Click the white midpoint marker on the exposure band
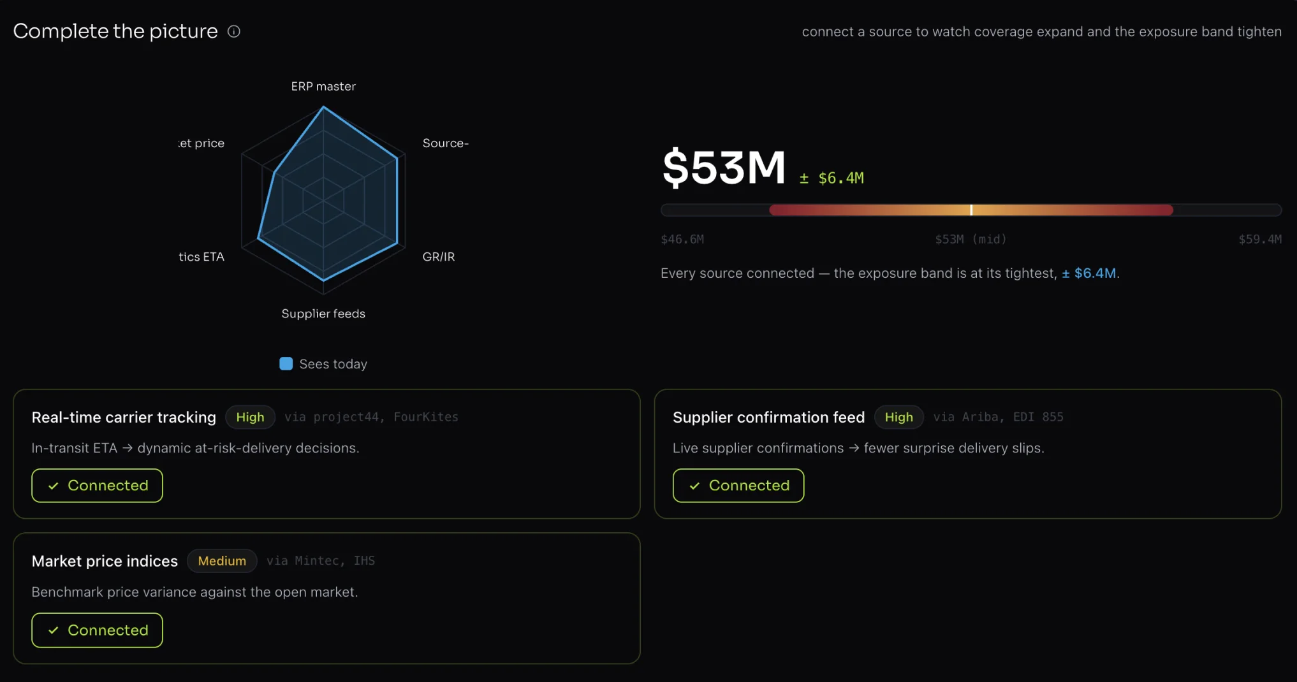Viewport: 1297px width, 682px height. tap(971, 210)
